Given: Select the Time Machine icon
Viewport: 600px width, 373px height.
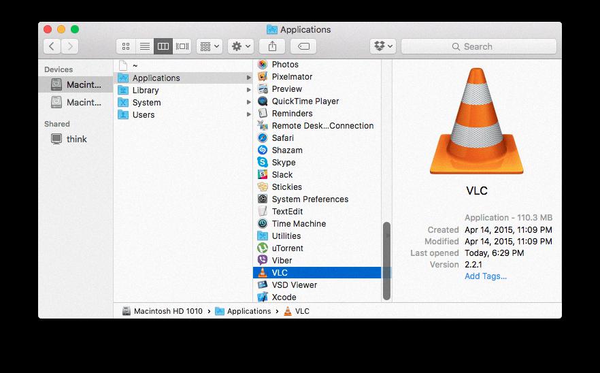Looking at the screenshot, I should [x=263, y=224].
